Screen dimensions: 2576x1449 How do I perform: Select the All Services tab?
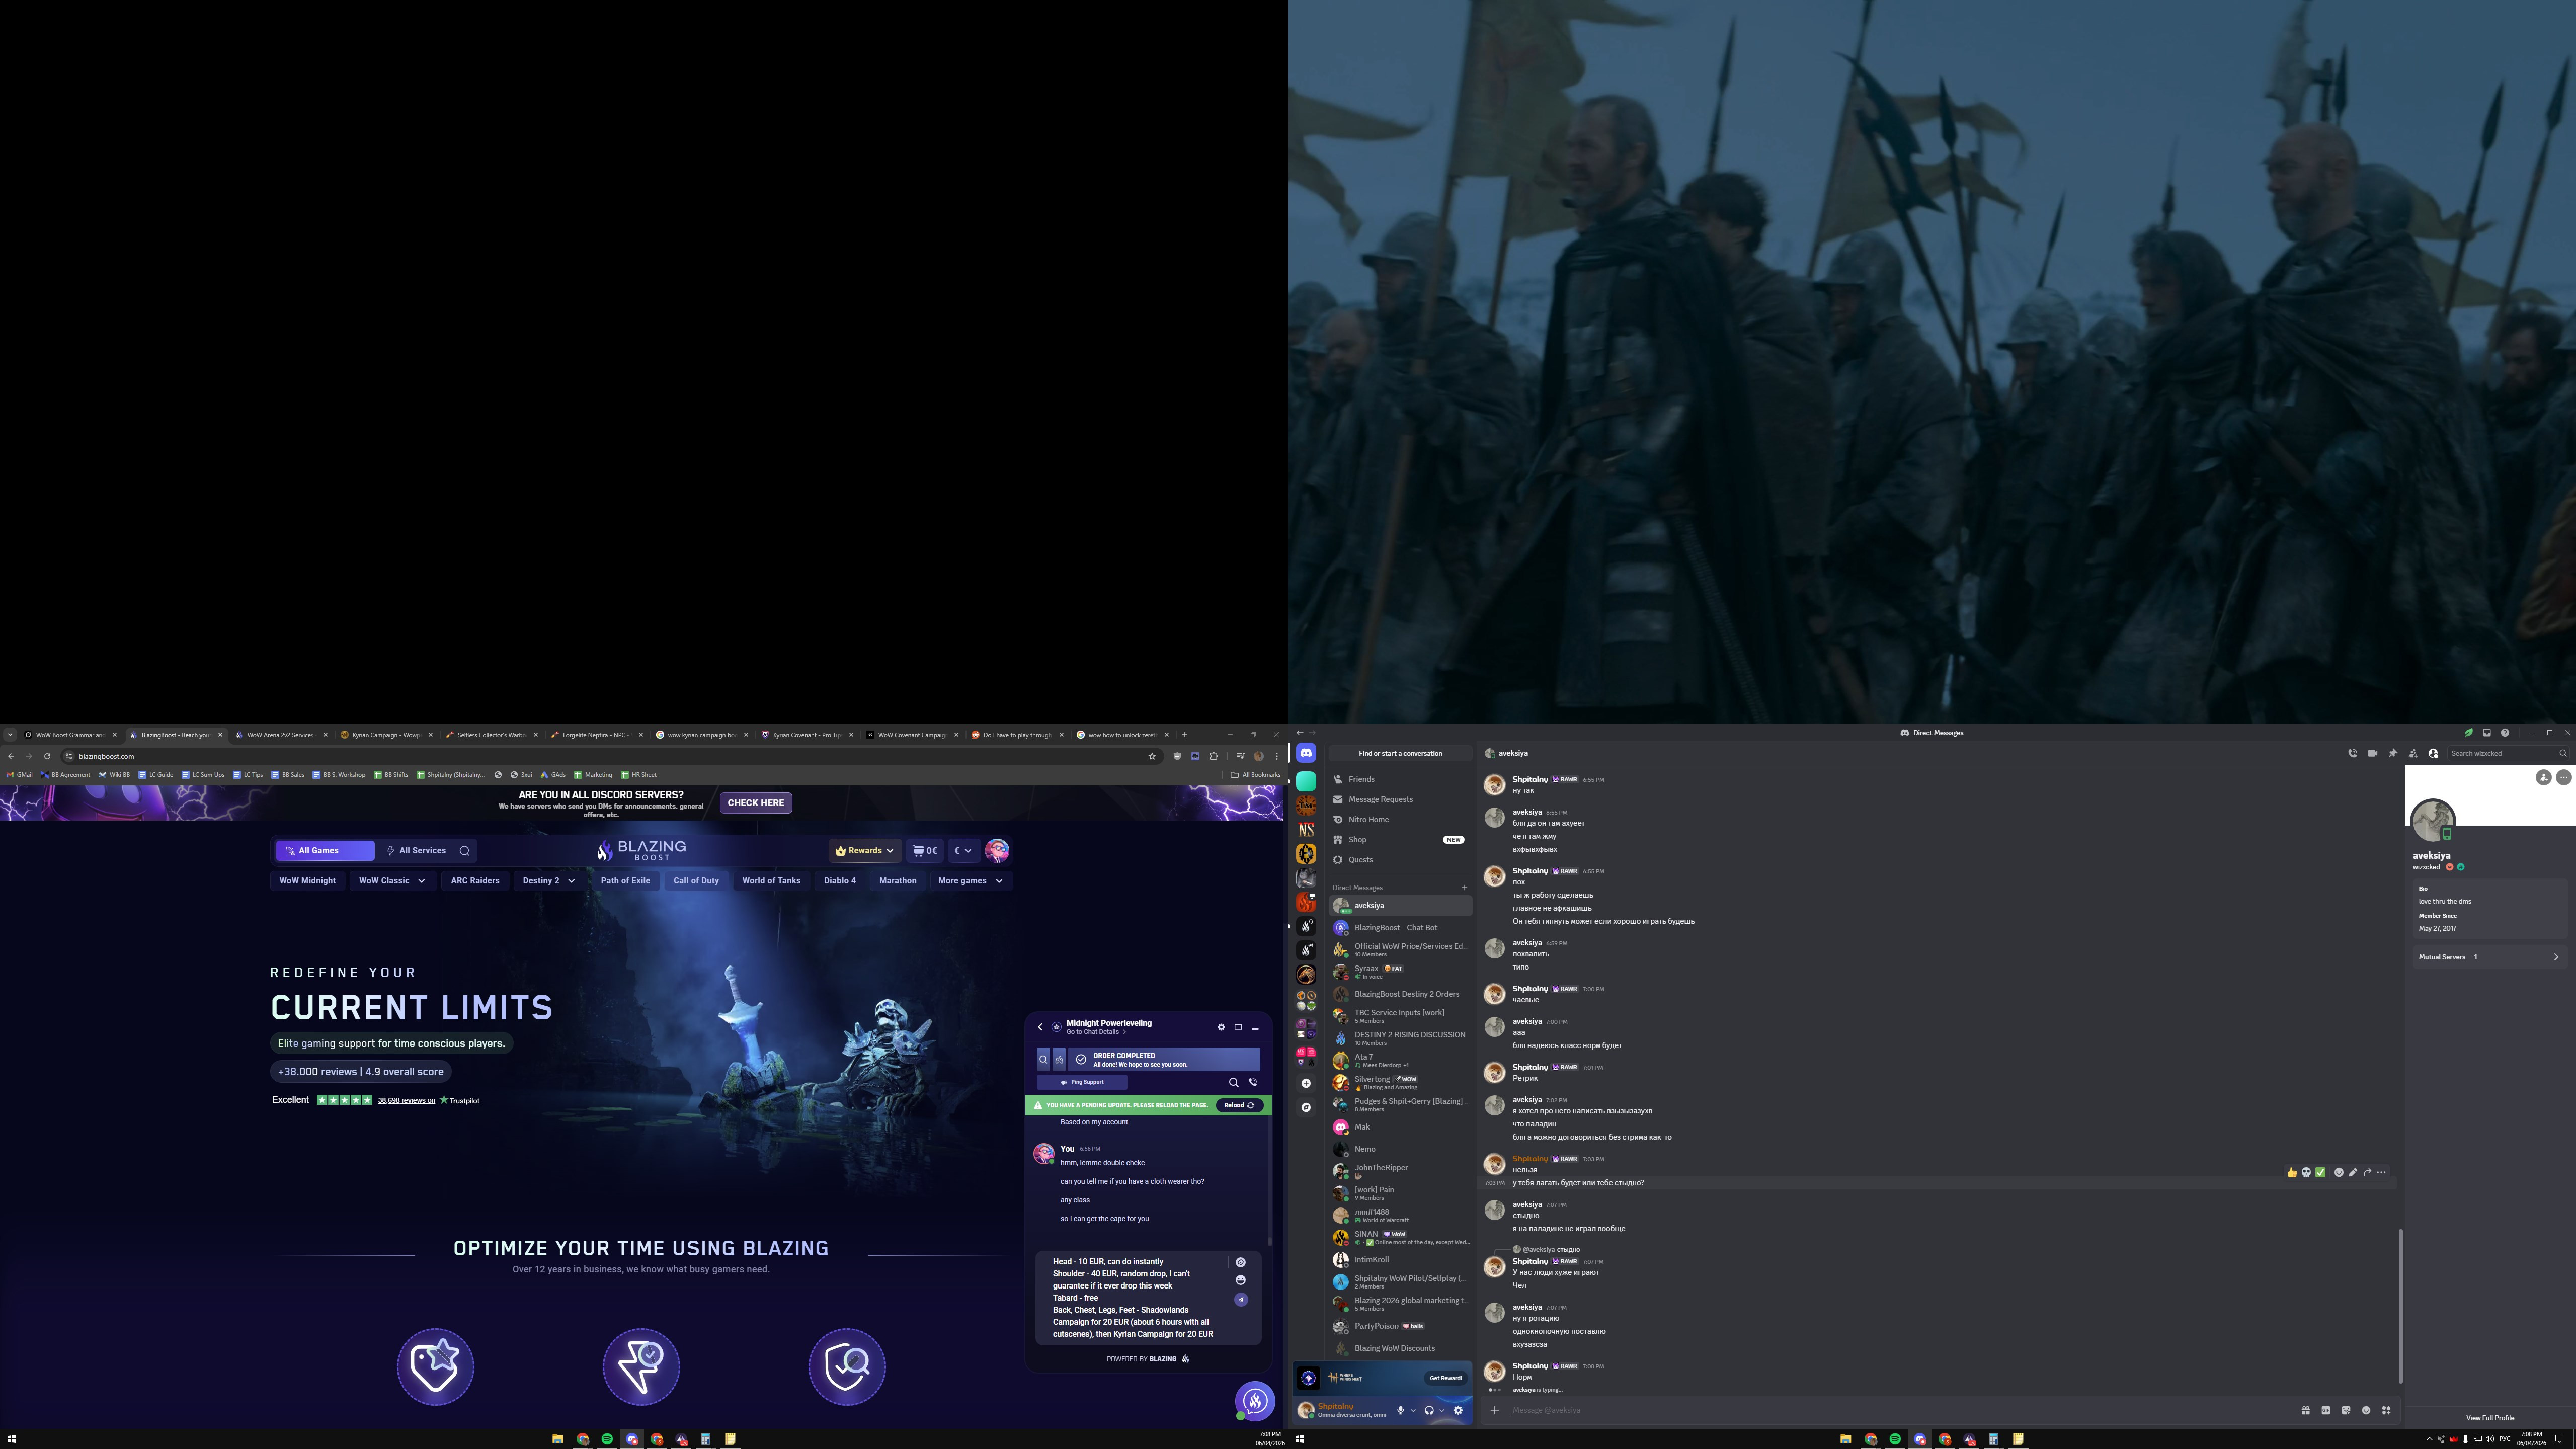click(416, 851)
